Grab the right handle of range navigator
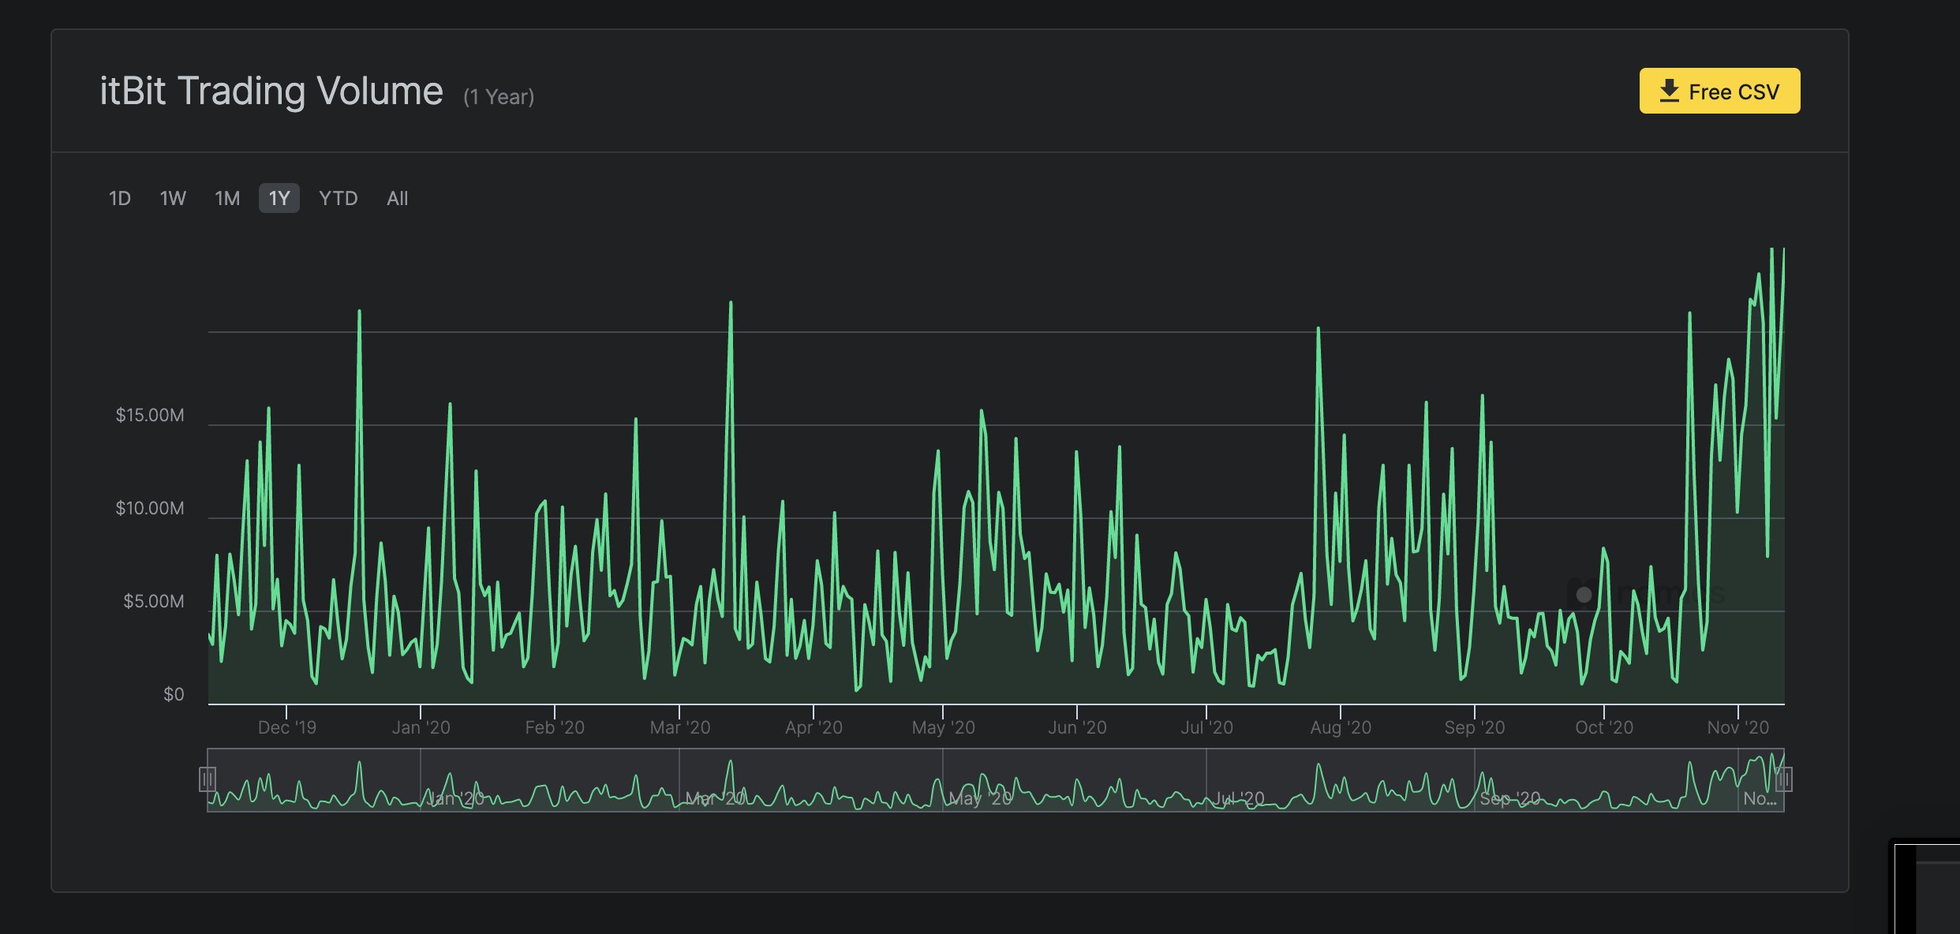The height and width of the screenshot is (934, 1960). tap(1784, 779)
